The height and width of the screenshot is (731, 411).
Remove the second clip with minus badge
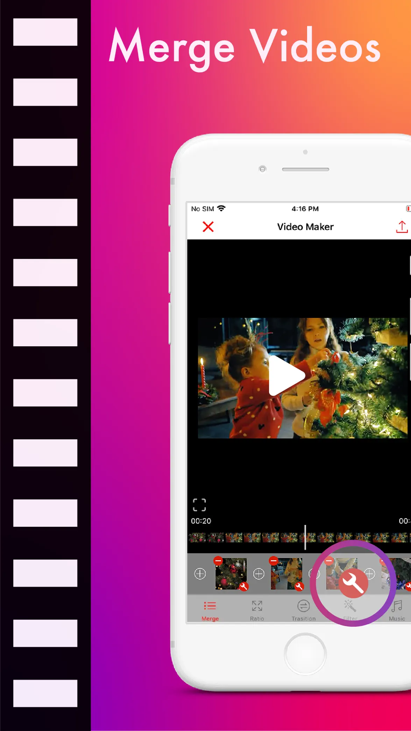274,561
